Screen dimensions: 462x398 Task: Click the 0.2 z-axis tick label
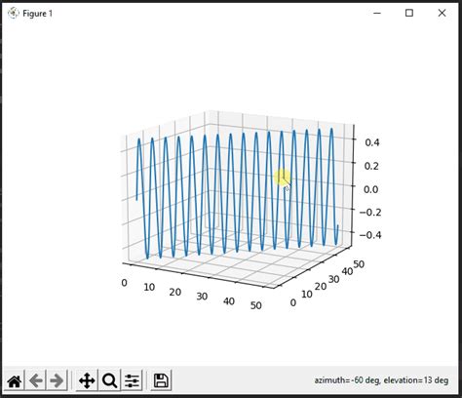[371, 166]
